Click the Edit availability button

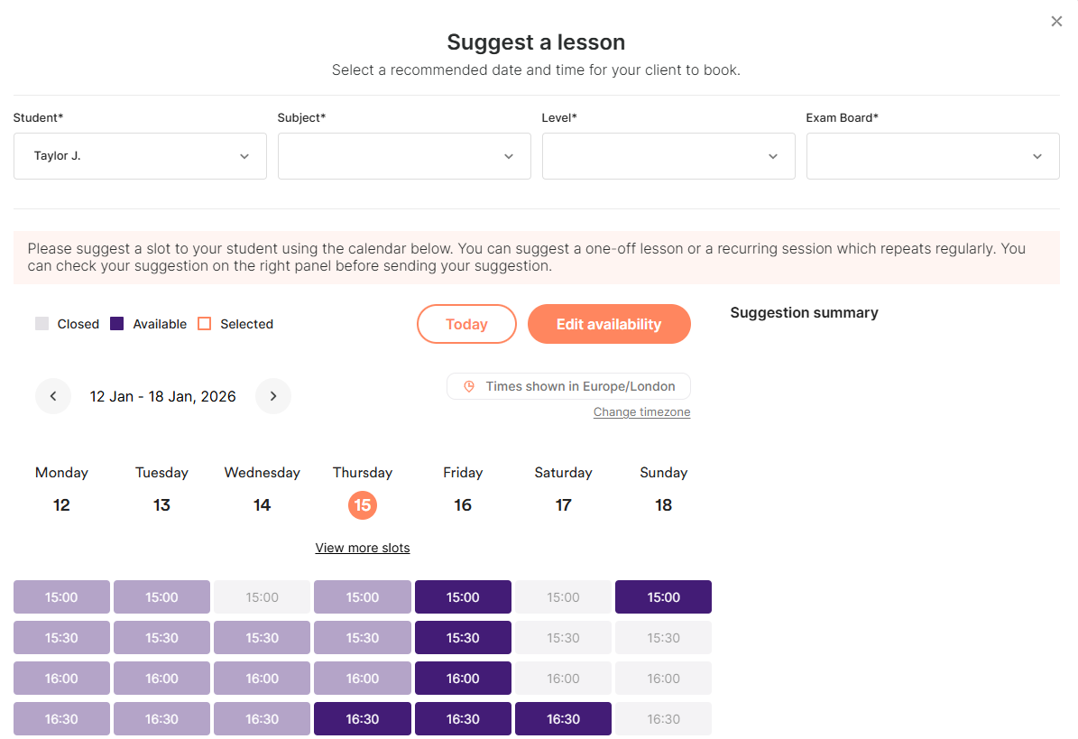[x=609, y=324]
